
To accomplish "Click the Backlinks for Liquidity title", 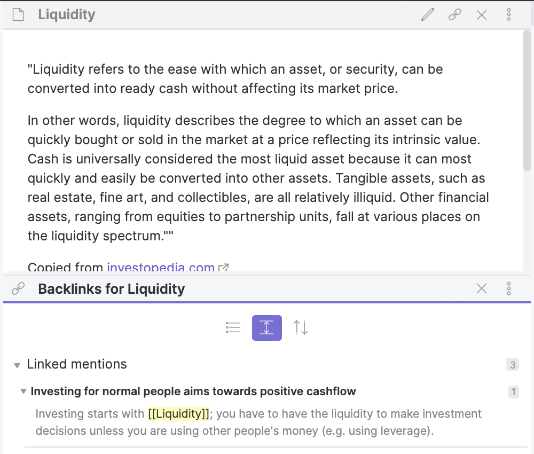I will click(x=112, y=289).
